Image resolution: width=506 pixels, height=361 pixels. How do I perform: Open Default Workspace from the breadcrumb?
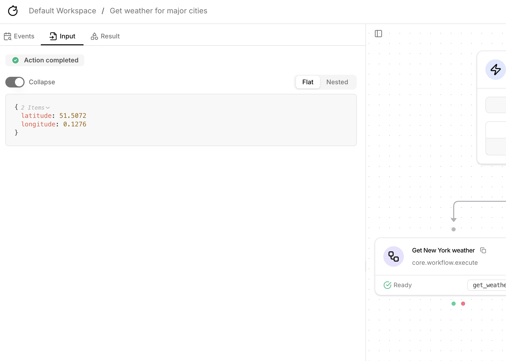(x=62, y=11)
